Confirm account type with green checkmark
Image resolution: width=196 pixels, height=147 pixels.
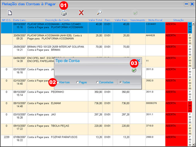pos(134,70)
